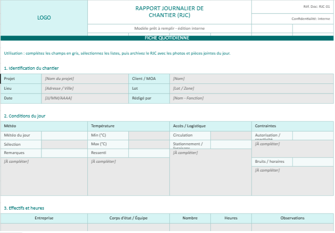The image size is (335, 233).
Task: Click the Max (°C) value cell
Action: tap(149, 144)
